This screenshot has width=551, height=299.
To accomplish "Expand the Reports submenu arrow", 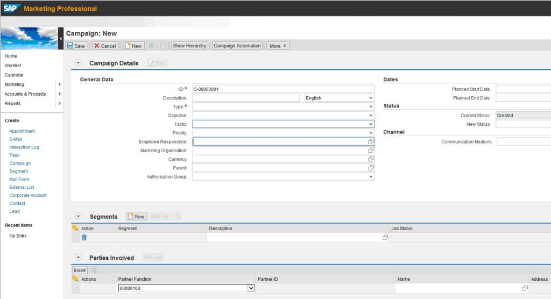I will (x=59, y=103).
